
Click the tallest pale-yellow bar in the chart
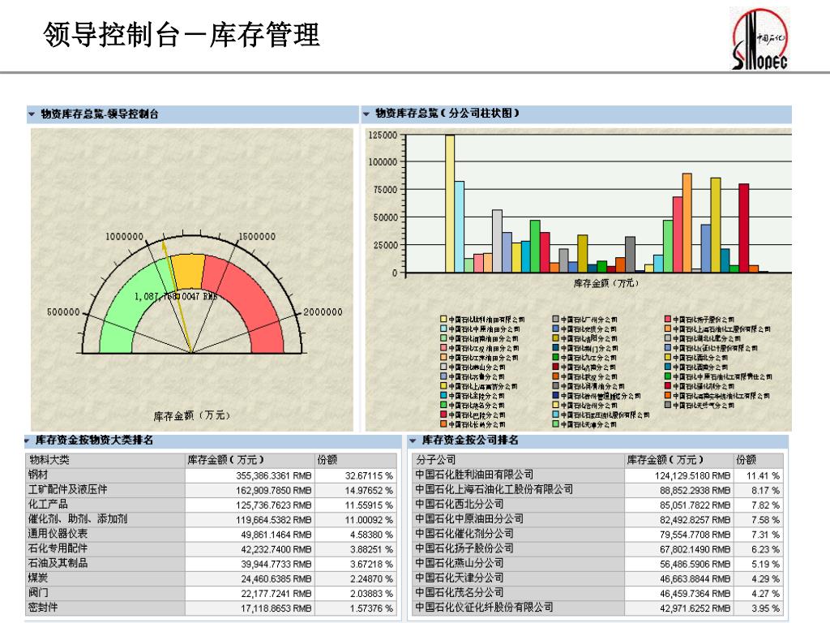click(449, 204)
